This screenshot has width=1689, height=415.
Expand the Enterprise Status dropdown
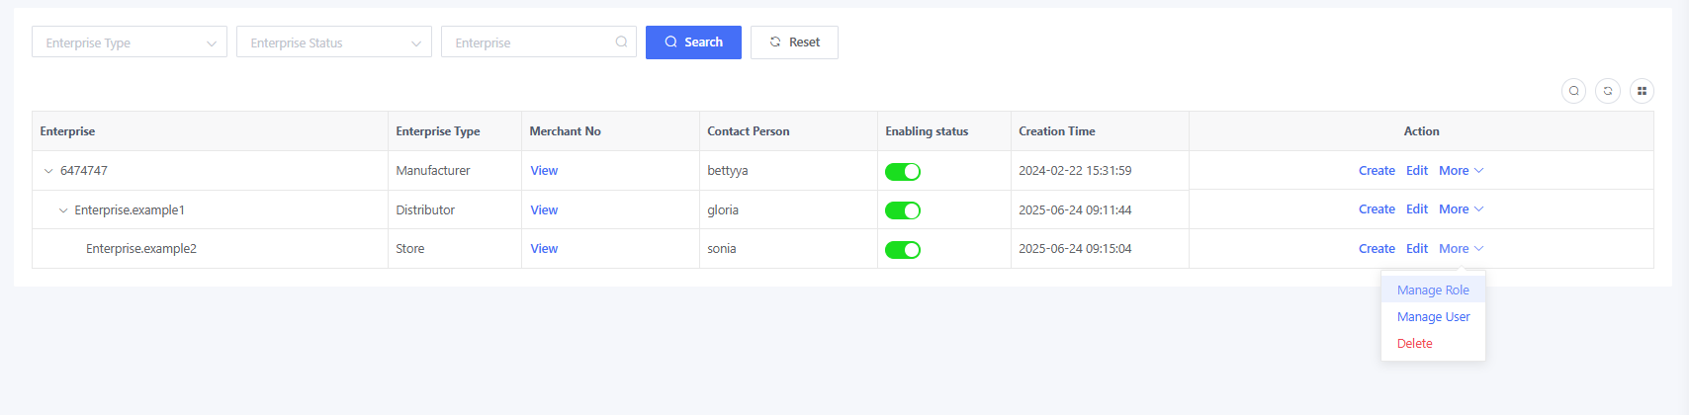click(333, 42)
